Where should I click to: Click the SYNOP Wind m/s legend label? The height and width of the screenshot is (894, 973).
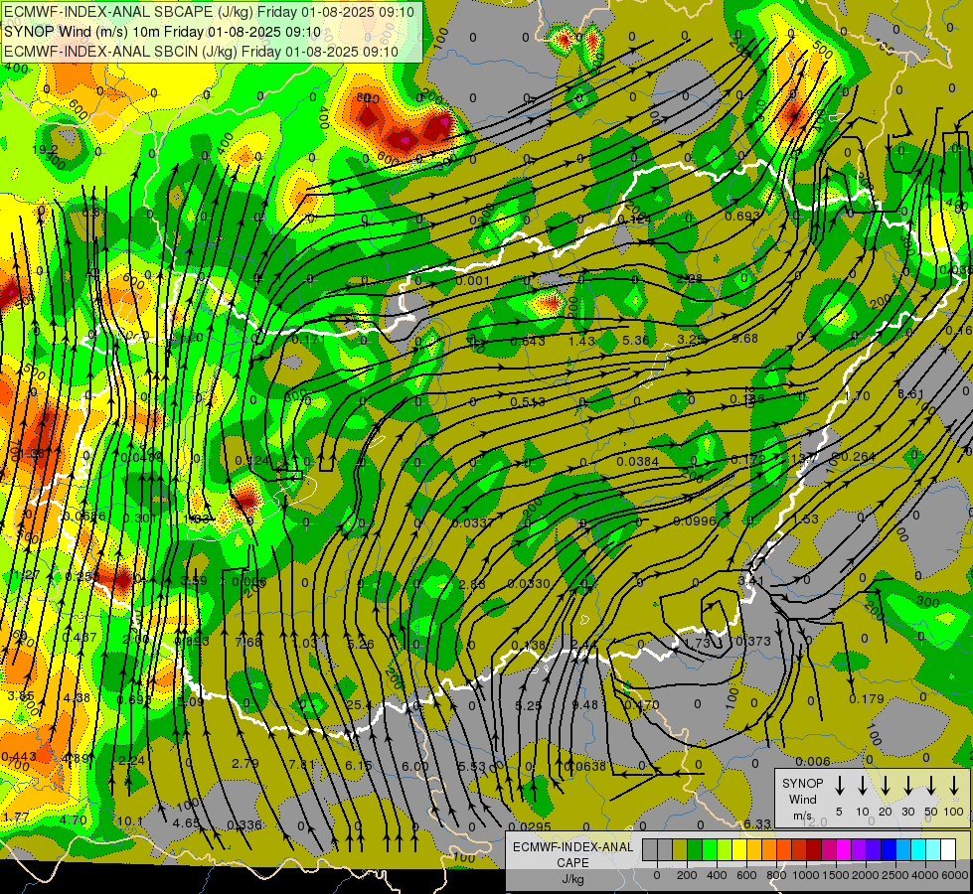click(x=802, y=799)
